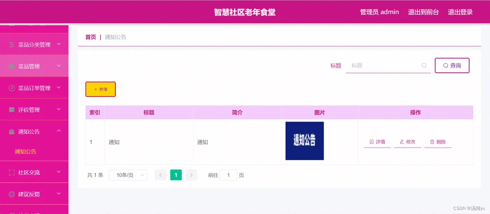This screenshot has width=490, height=214.
Task: Click the yellow 新增 button
Action: pos(100,89)
